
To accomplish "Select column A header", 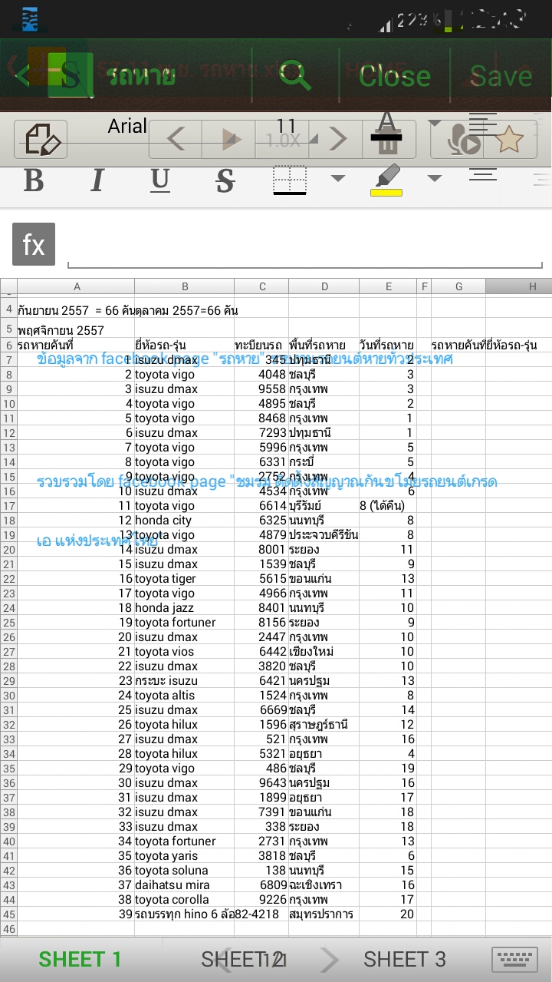I will pyautogui.click(x=77, y=286).
